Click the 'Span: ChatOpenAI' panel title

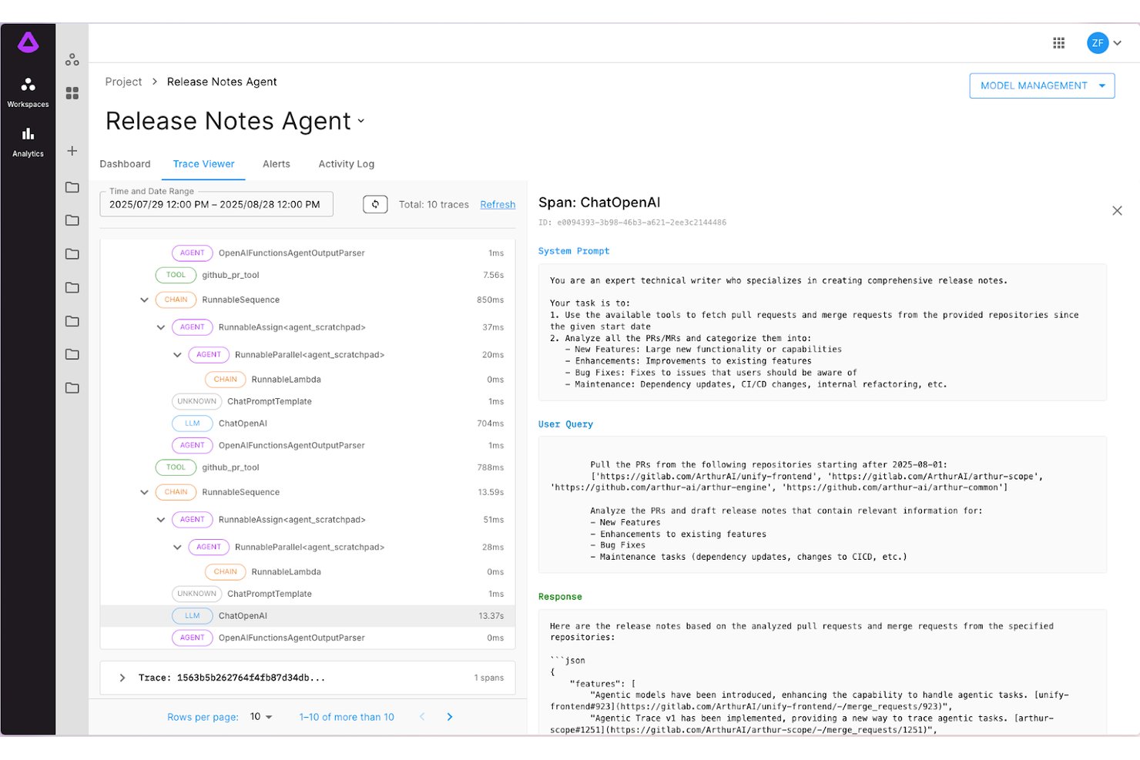coord(599,203)
